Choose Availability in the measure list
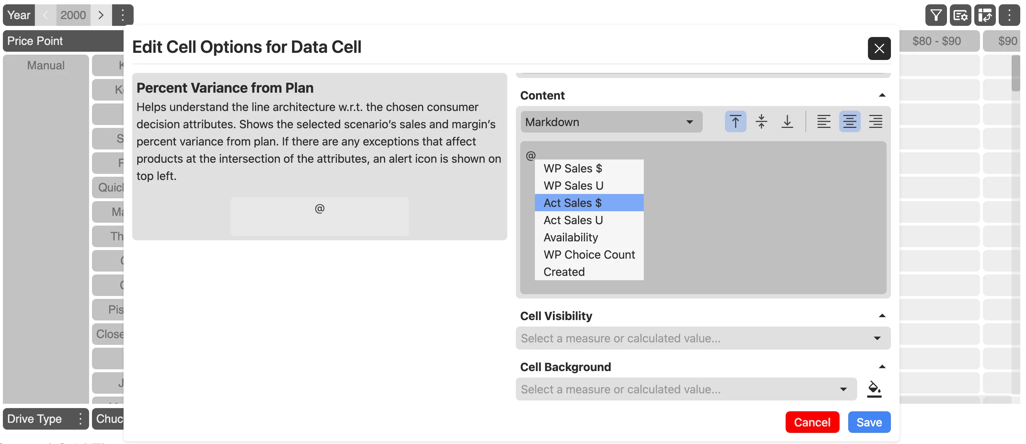 pyautogui.click(x=571, y=237)
